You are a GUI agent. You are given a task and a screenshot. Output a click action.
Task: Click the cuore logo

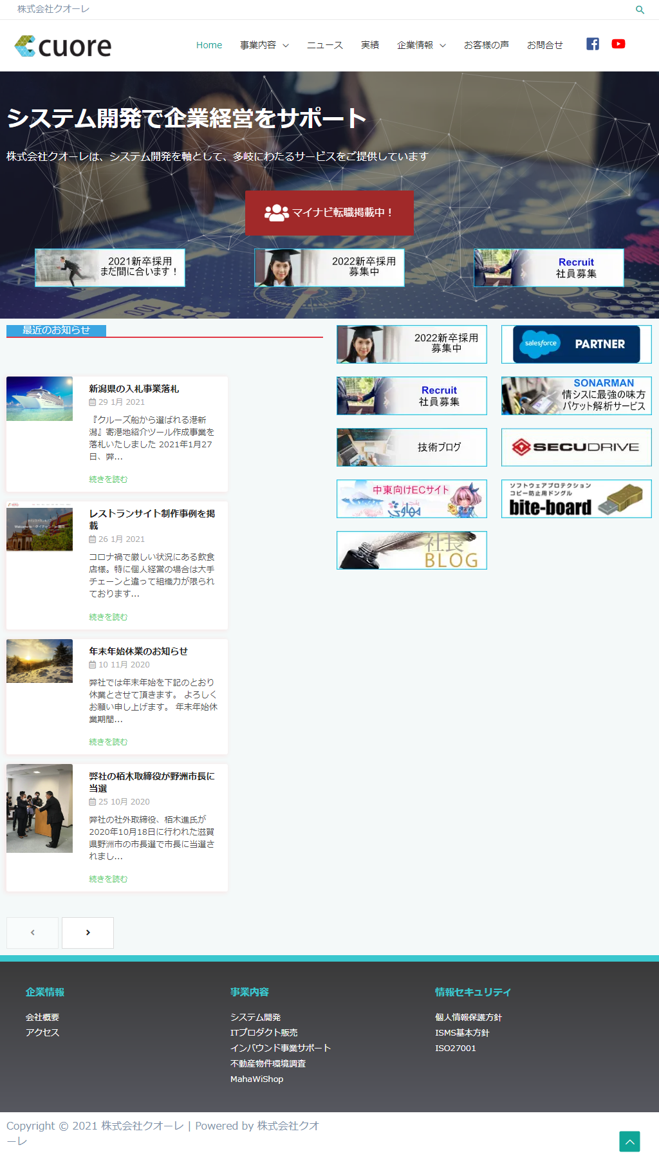(x=63, y=46)
